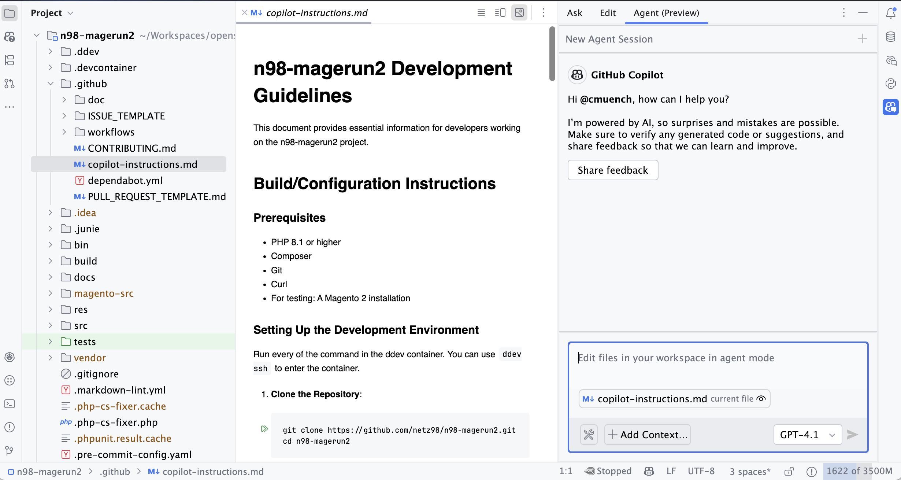The width and height of the screenshot is (901, 480).
Task: Collapse the .github folder
Action: click(51, 84)
